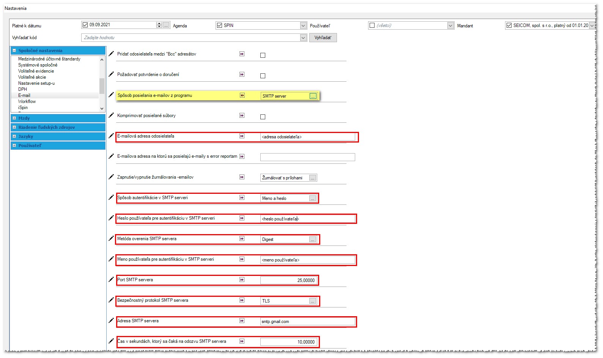Select 'Voliteľné akcie' in list
The width and height of the screenshot is (603, 358).
(x=32, y=77)
